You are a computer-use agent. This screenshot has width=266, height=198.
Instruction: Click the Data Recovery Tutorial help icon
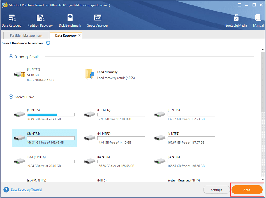[x=6, y=189]
